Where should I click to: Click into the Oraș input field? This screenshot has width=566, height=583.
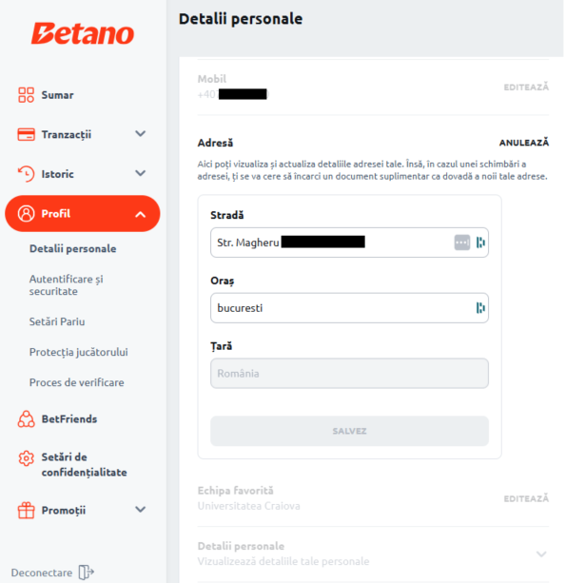pyautogui.click(x=349, y=308)
